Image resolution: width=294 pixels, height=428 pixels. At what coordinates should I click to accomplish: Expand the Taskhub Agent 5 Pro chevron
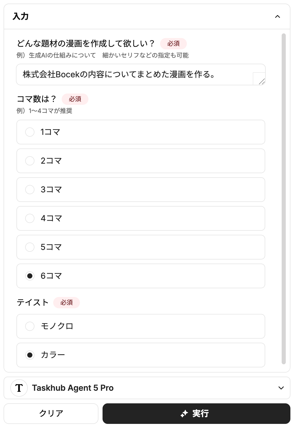point(281,388)
